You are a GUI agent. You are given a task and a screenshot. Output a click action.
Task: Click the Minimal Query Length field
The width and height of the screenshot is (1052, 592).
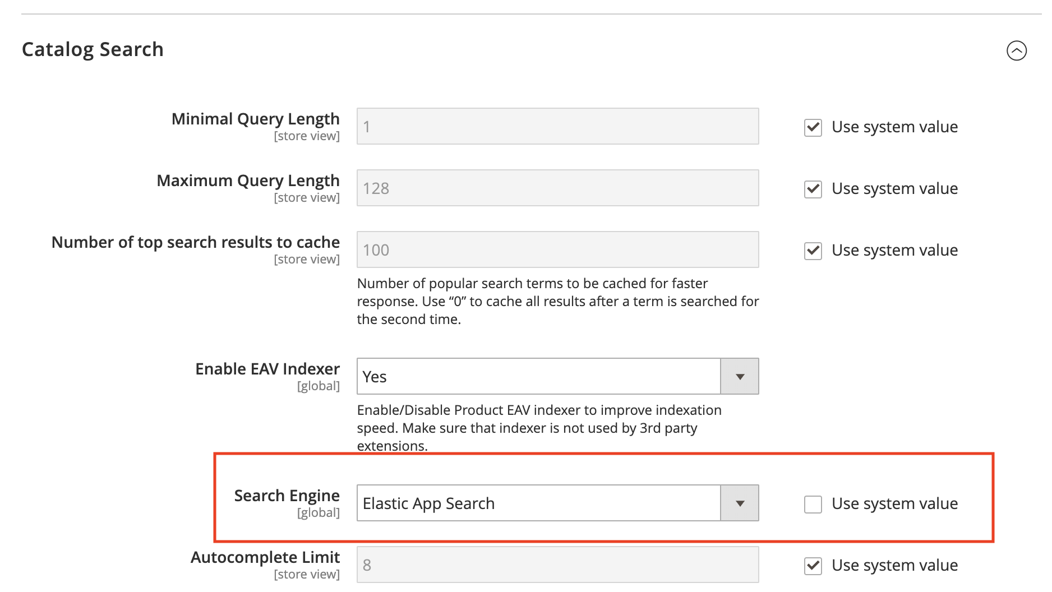click(x=557, y=127)
